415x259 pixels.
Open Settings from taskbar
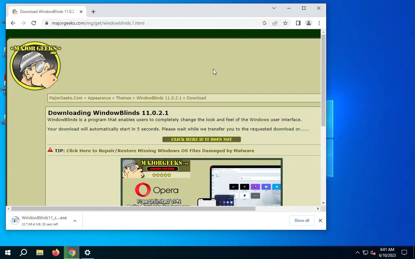tap(88, 253)
